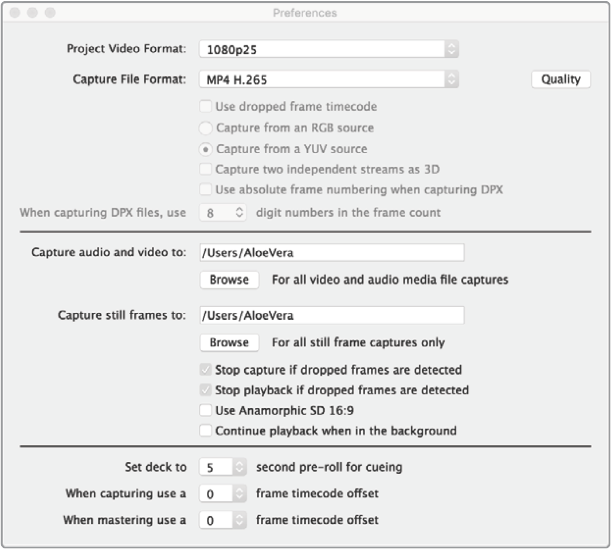Enable Use Anamorphic SD 16:9

[205, 410]
